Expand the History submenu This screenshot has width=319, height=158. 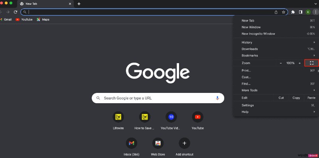276,42
